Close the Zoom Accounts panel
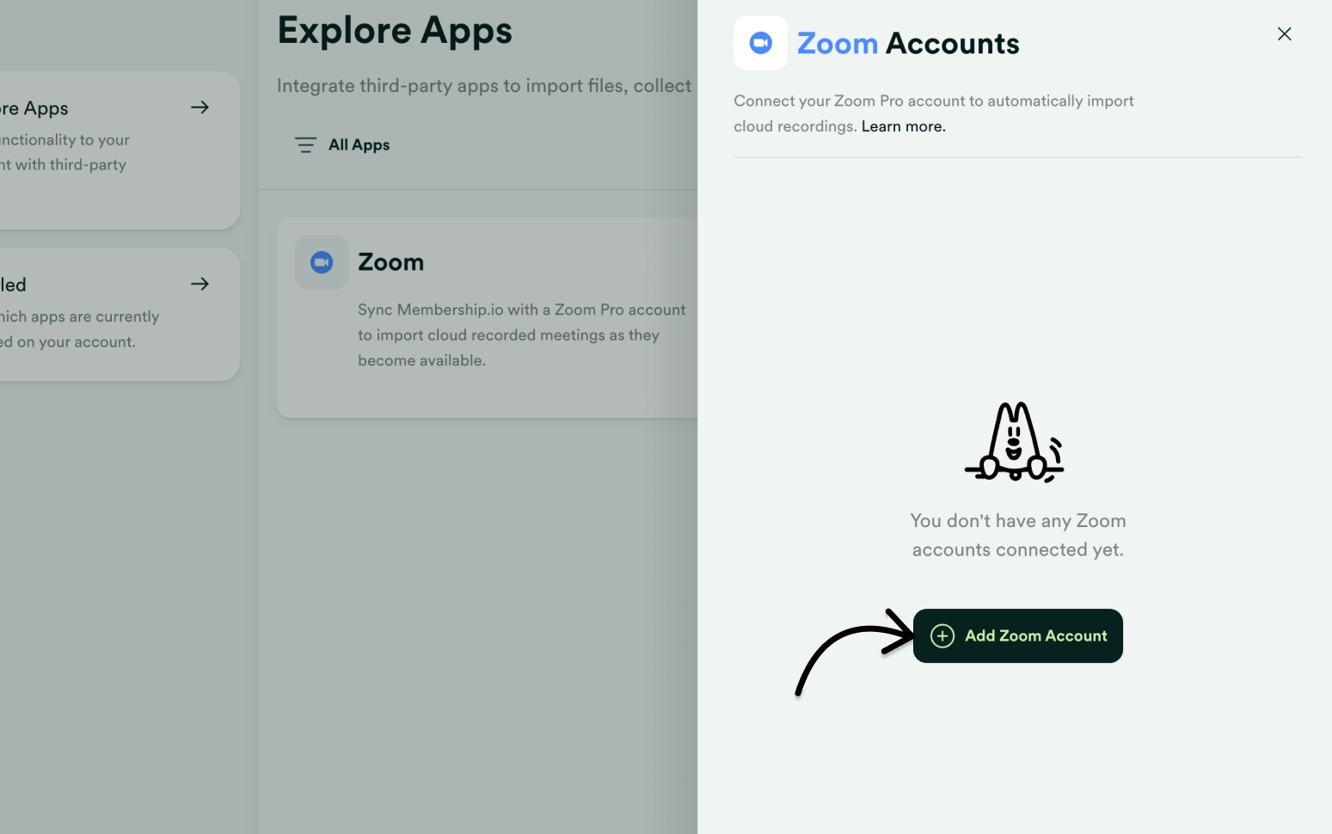The height and width of the screenshot is (834, 1332). tap(1284, 34)
